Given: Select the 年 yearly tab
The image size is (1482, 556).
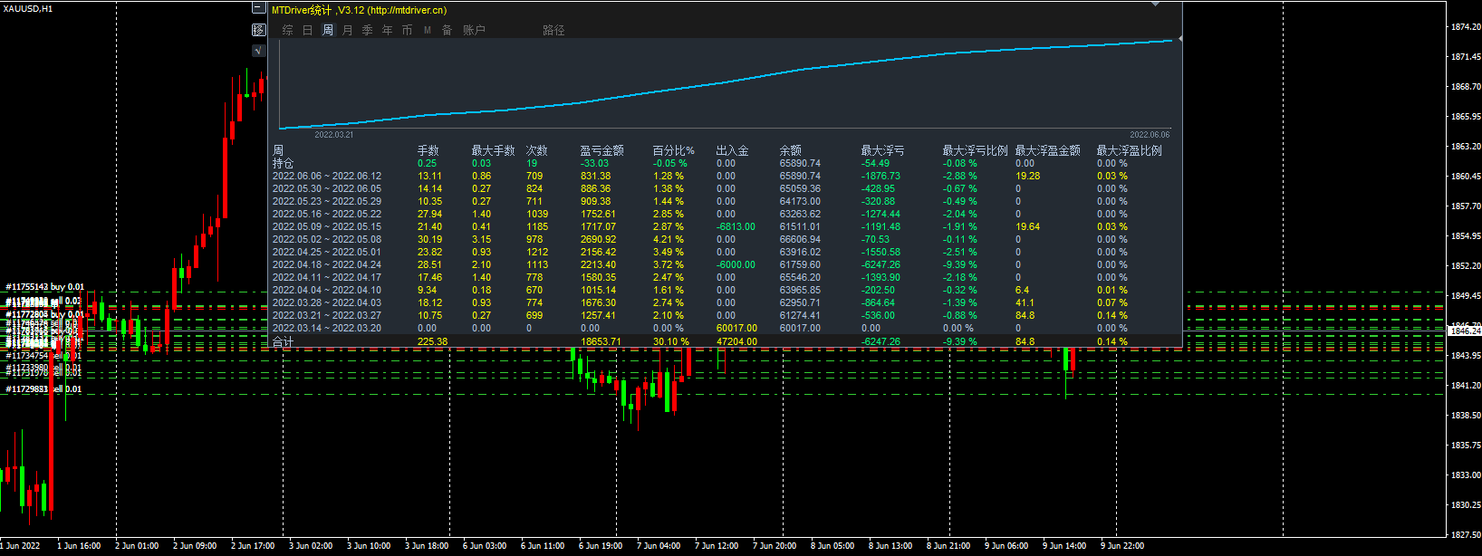Looking at the screenshot, I should (x=388, y=30).
